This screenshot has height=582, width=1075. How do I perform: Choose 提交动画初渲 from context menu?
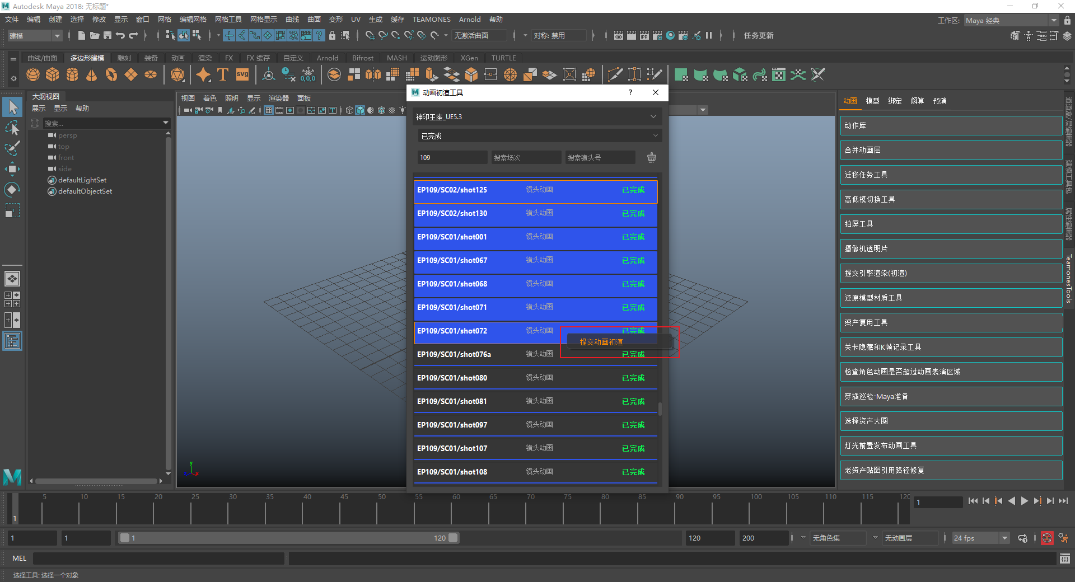pyautogui.click(x=601, y=342)
